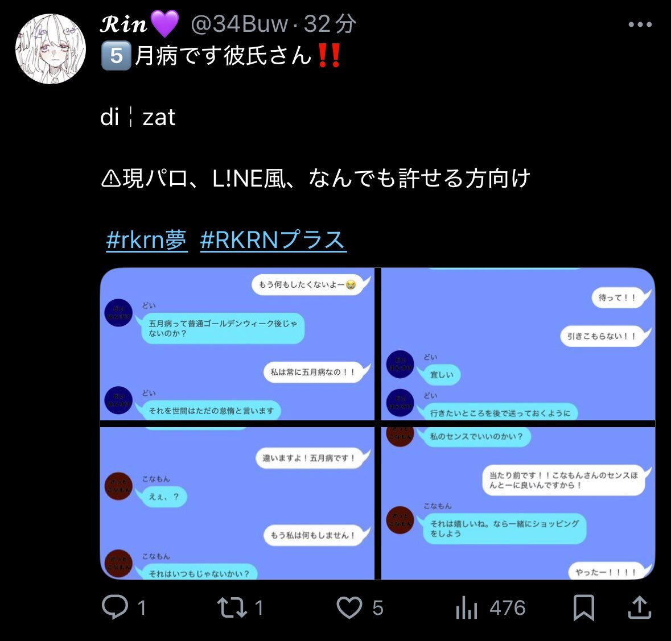The height and width of the screenshot is (641, 671).
Task: Open the 32分 post timestamp
Action: click(x=330, y=23)
